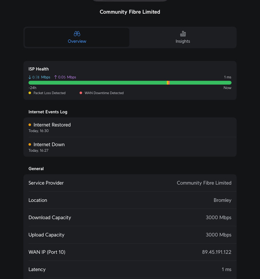Click orange dot beside Internet Restored
Screen dimensions: 260x279
click(30, 125)
